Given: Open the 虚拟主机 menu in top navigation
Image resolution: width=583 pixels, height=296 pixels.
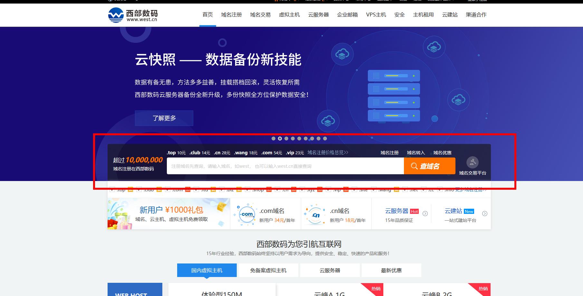Looking at the screenshot, I should [x=289, y=14].
